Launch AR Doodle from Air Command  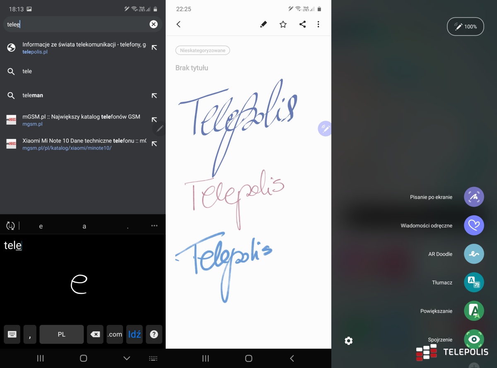pyautogui.click(x=474, y=254)
